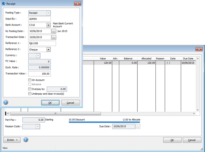Expand the Reason Code dropdown

[x=38, y=126]
